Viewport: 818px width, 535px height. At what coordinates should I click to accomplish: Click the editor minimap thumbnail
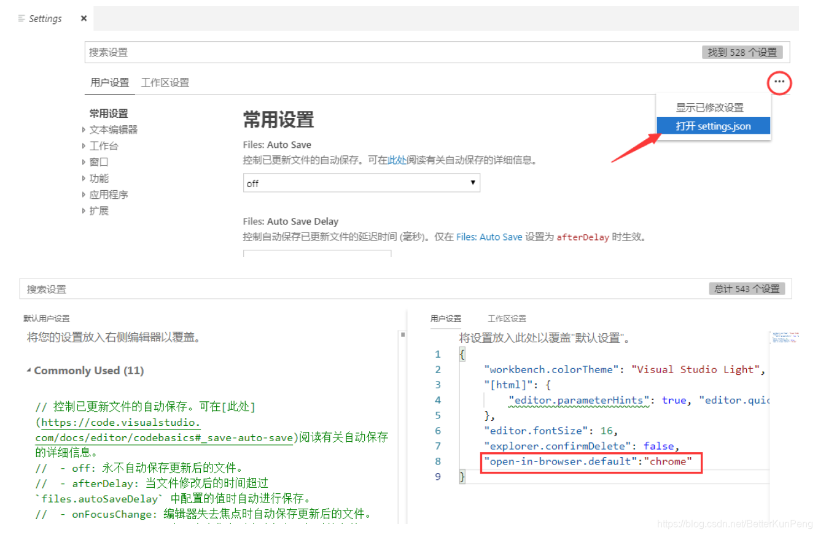tap(784, 337)
